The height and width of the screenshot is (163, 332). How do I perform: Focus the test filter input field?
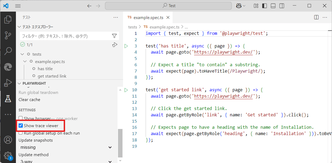(x=65, y=36)
